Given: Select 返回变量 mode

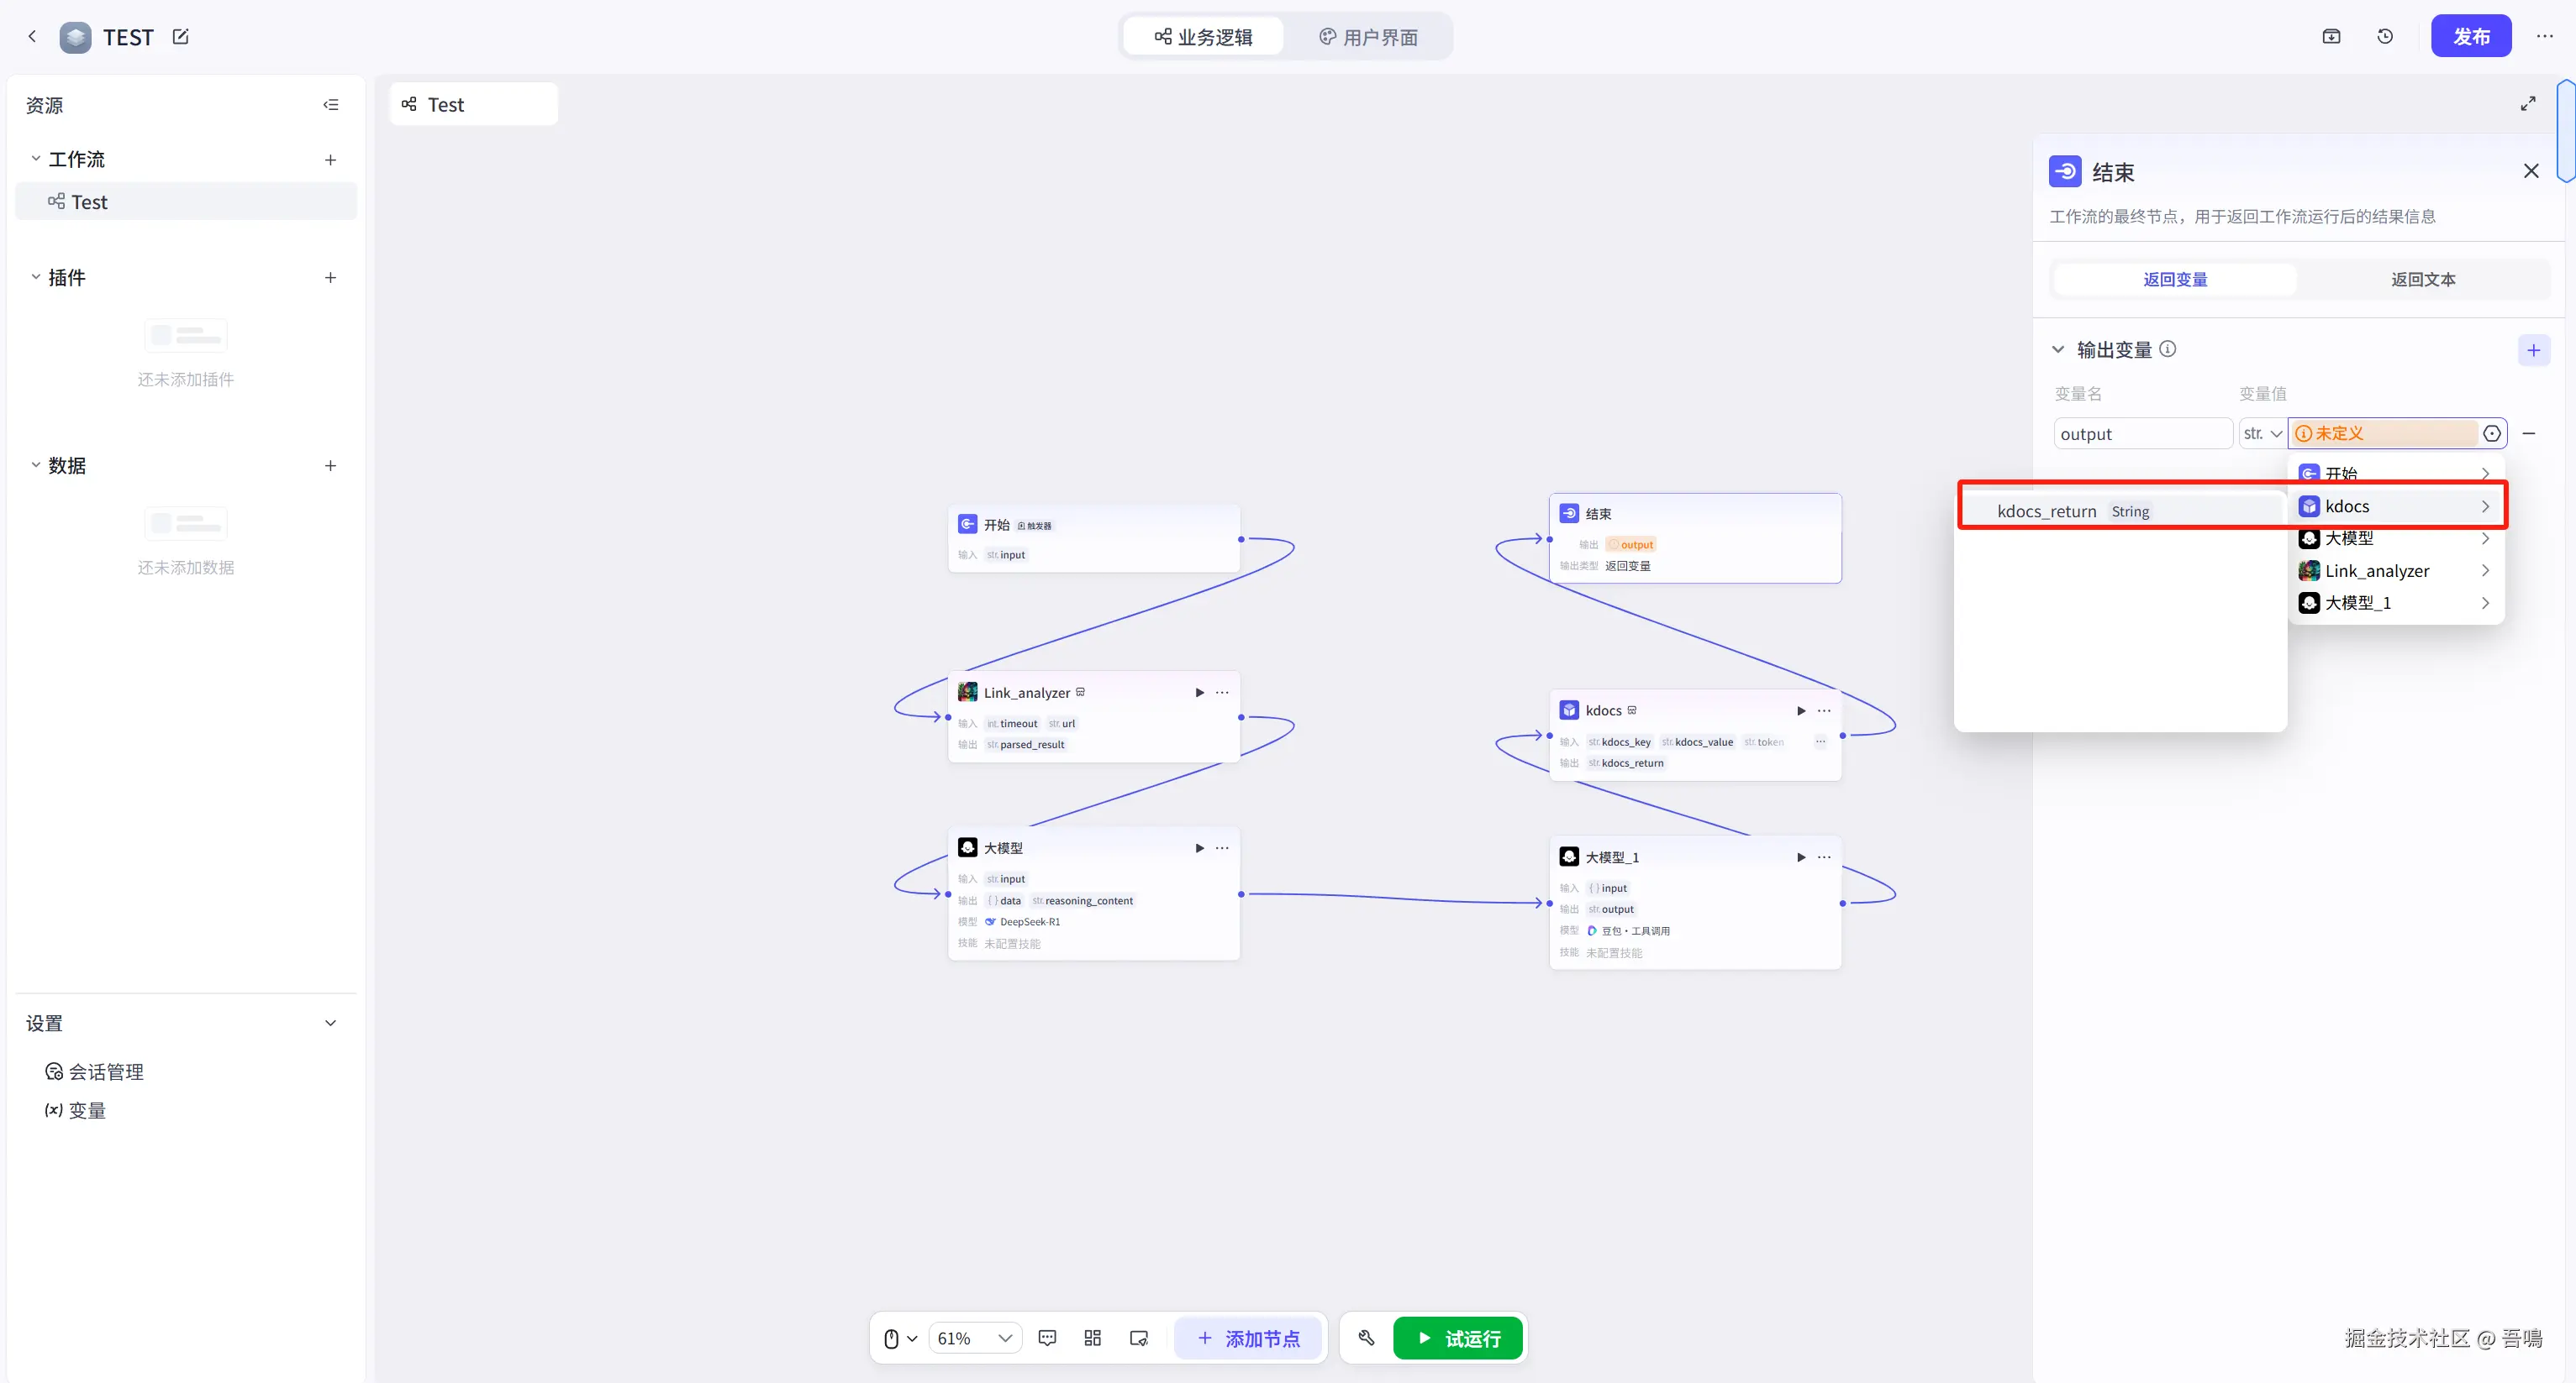Looking at the screenshot, I should point(2175,280).
